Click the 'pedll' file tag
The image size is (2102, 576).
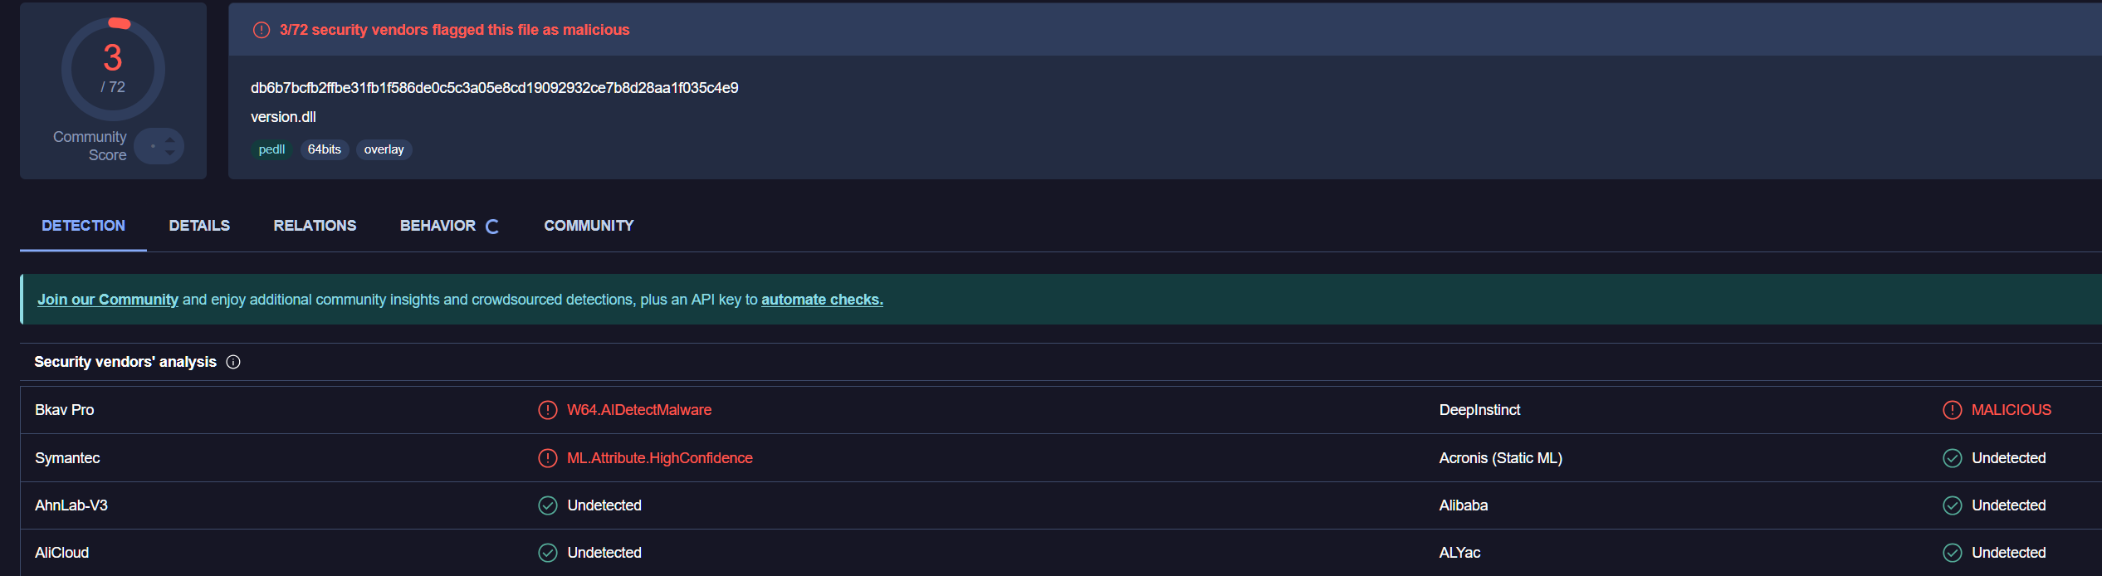(x=271, y=149)
